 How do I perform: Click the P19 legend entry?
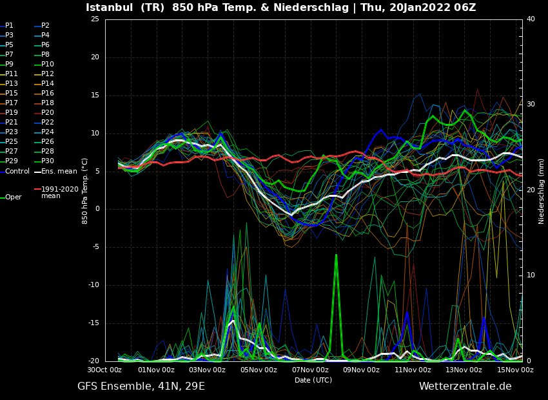click(x=9, y=113)
